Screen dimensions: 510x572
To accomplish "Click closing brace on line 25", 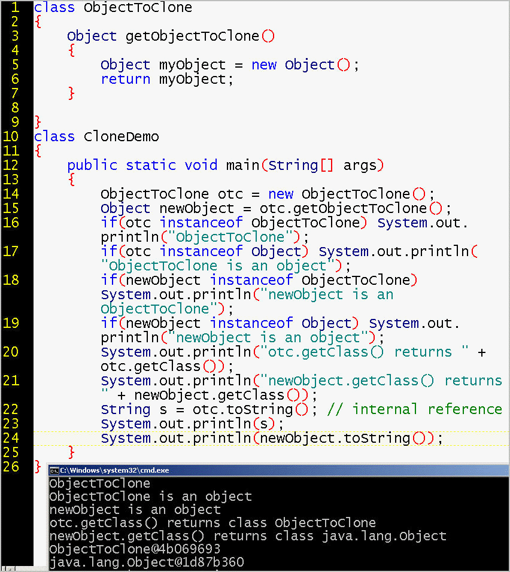I will pos(72,452).
